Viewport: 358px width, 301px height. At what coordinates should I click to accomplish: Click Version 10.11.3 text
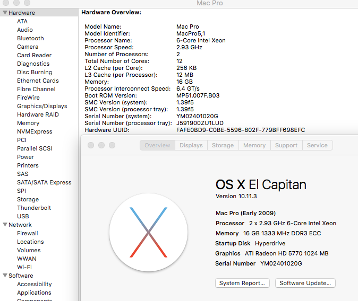click(236, 196)
